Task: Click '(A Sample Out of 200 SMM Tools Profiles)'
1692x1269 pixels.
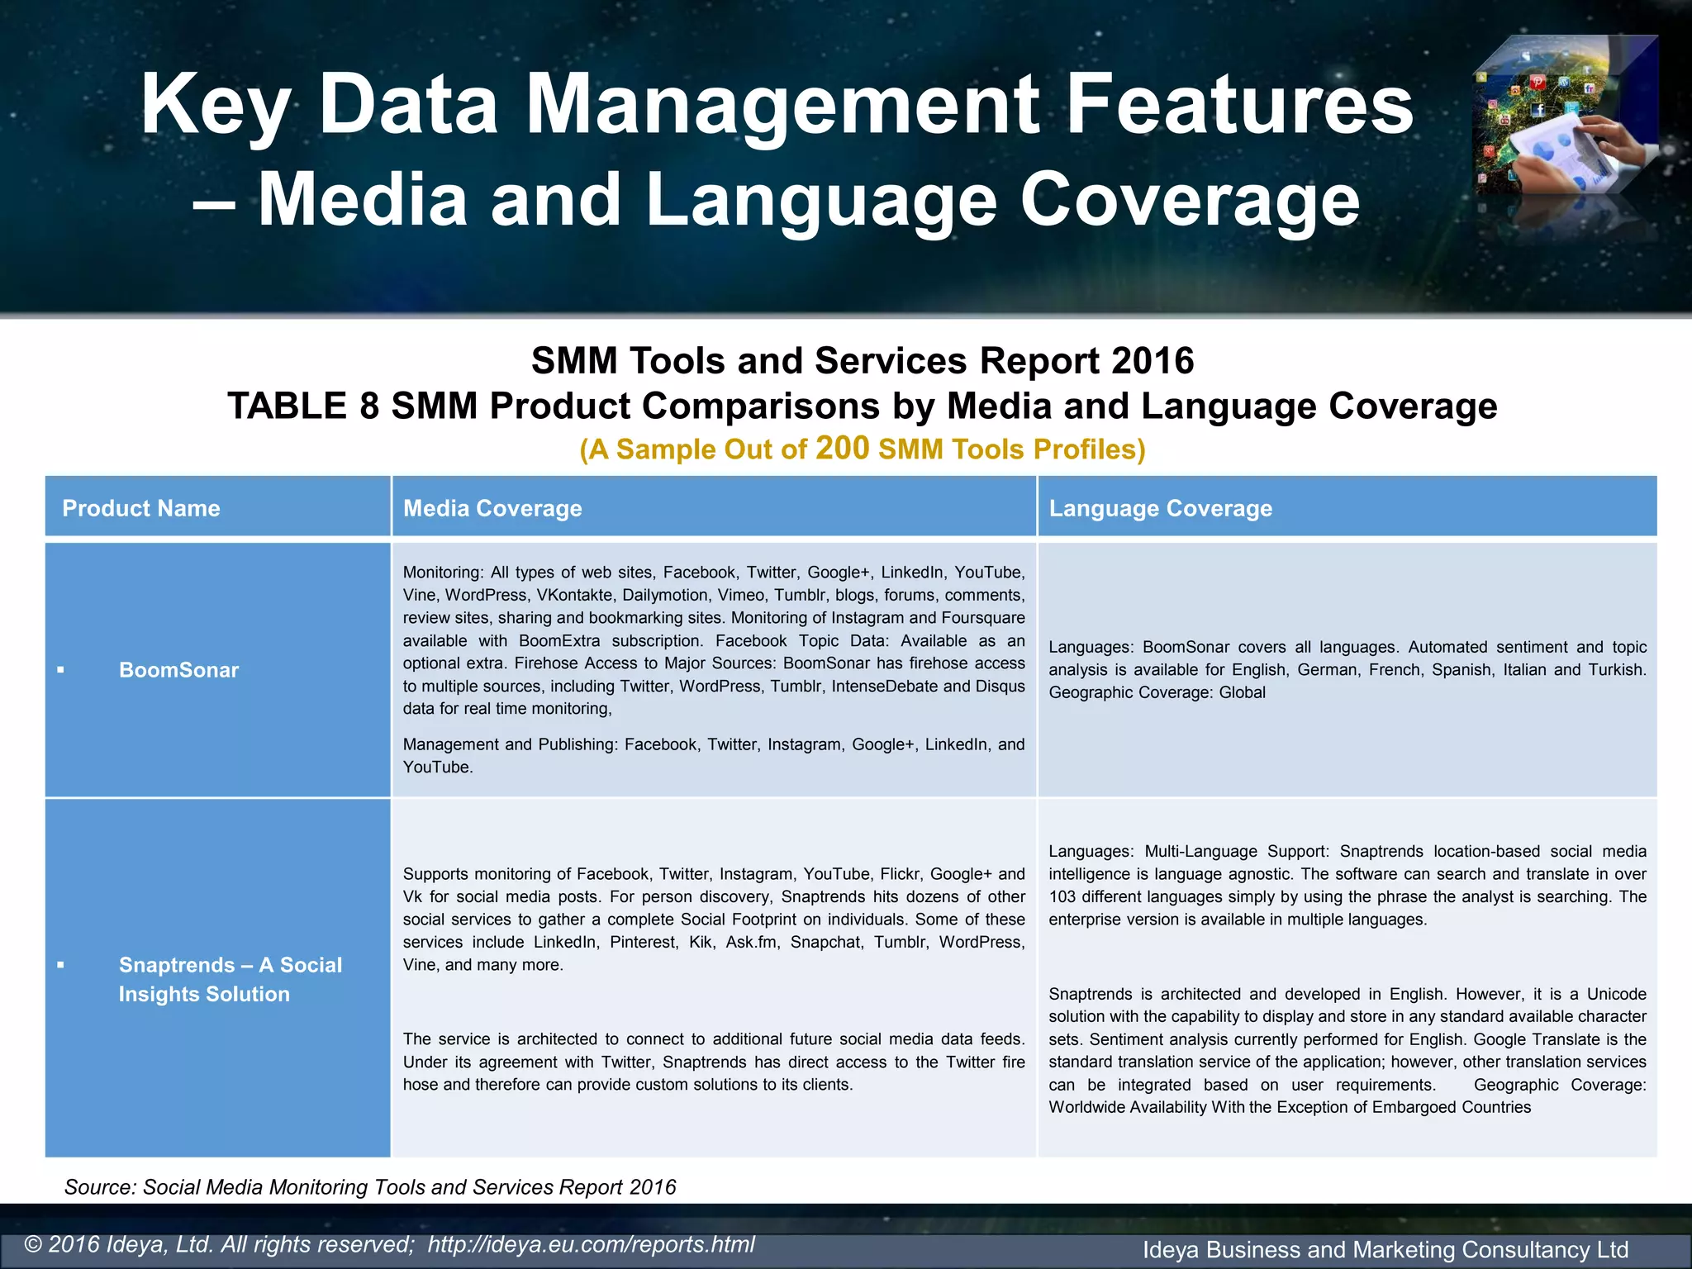Action: tap(863, 449)
